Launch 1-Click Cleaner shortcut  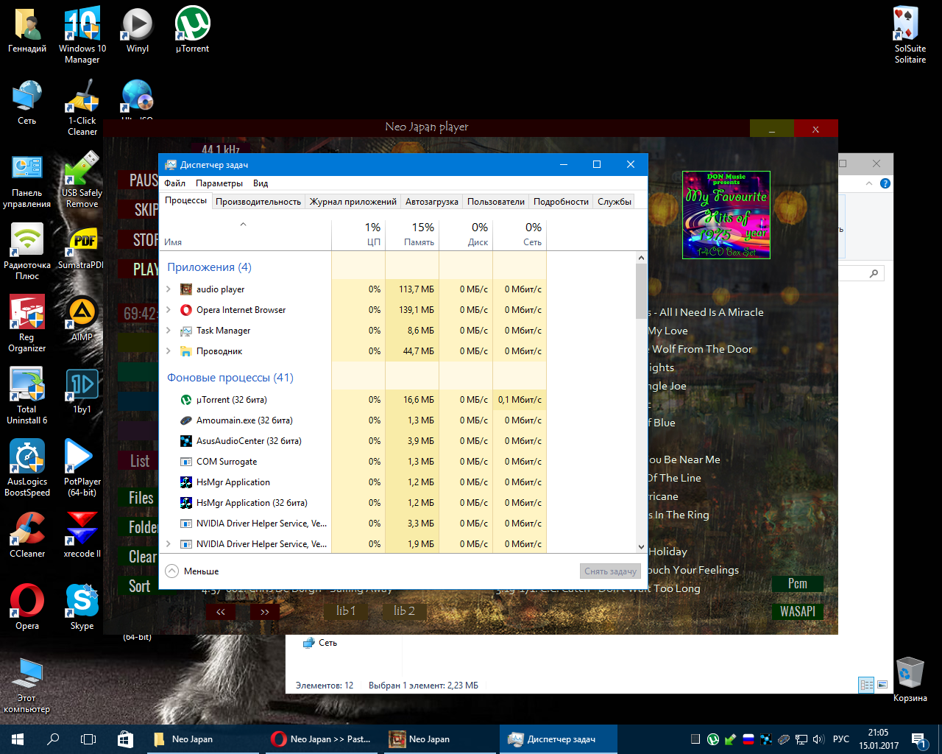[x=82, y=108]
